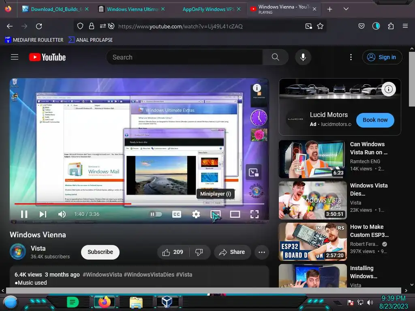Open YouTube settings three-dot menu
The width and height of the screenshot is (415, 311).
(351, 57)
